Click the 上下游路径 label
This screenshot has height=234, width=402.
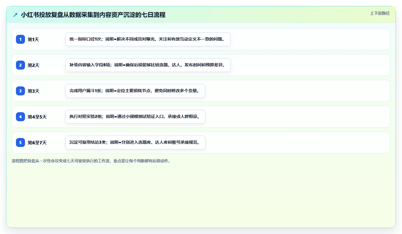tap(380, 13)
